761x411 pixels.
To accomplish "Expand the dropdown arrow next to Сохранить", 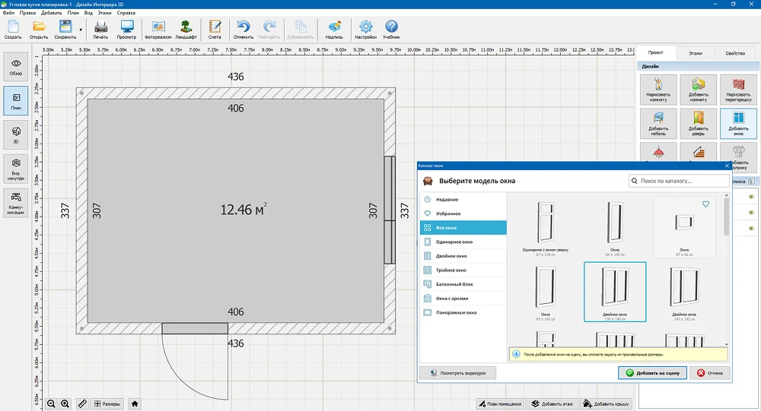I will pos(81,30).
